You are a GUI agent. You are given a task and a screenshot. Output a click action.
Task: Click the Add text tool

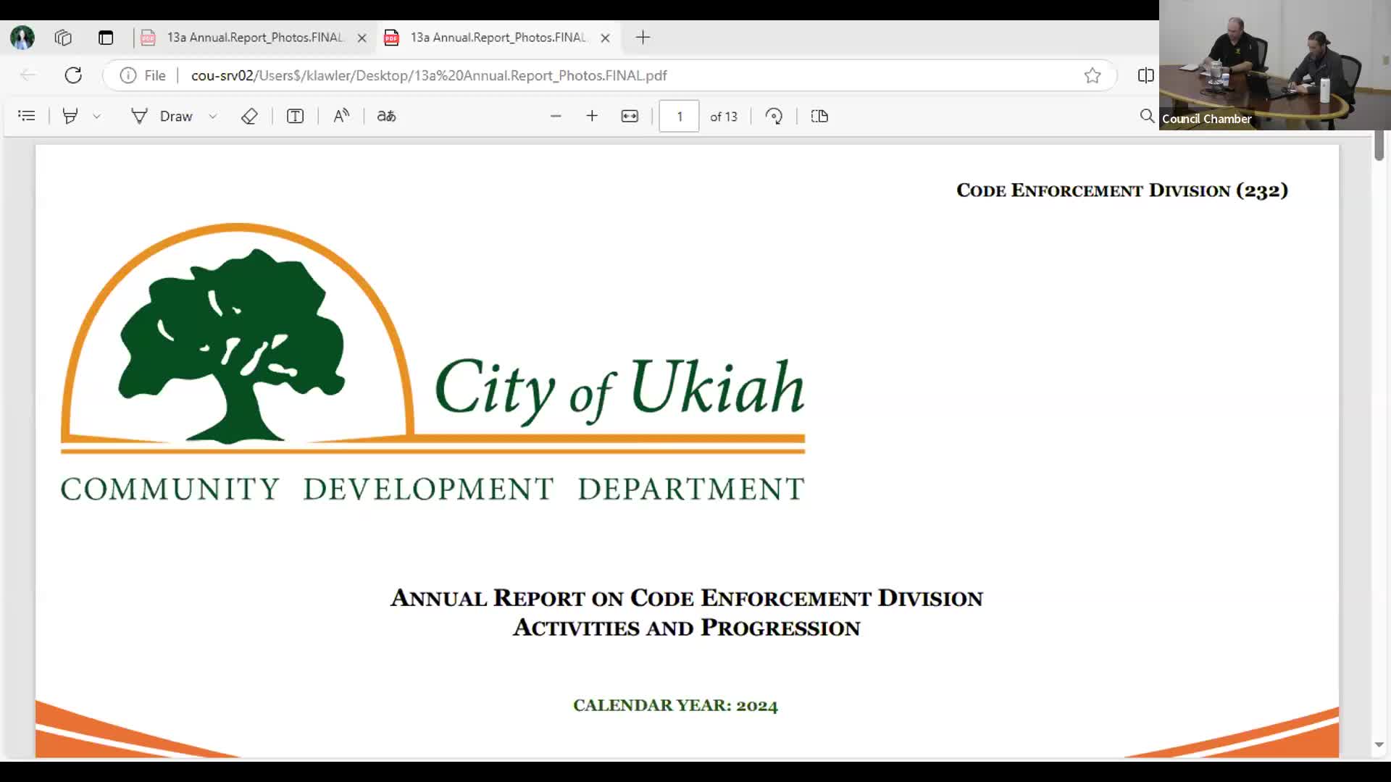click(295, 116)
